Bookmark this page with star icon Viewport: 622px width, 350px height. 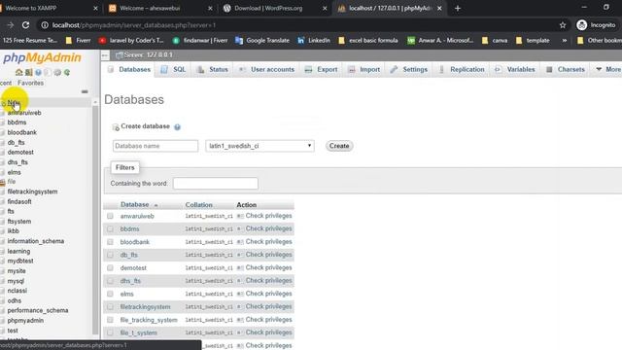coord(563,25)
